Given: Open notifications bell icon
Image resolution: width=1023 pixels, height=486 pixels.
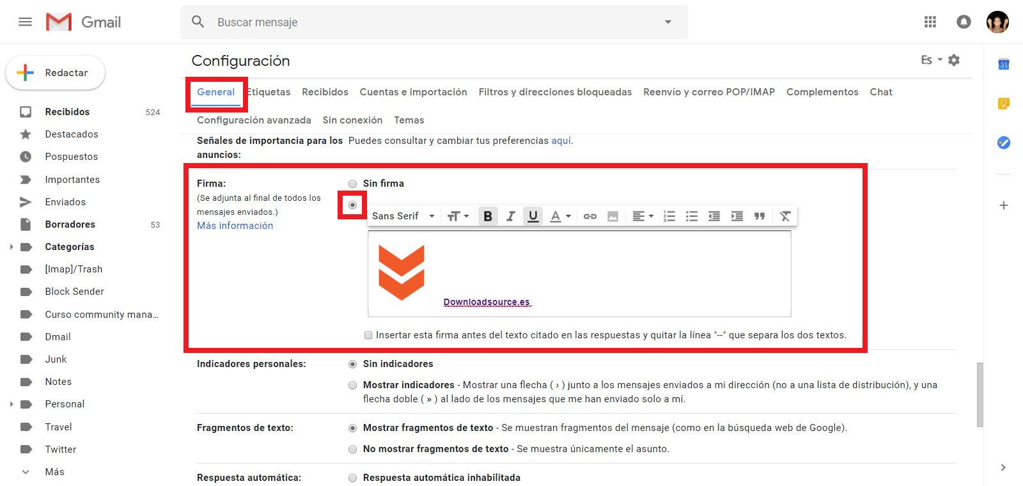Looking at the screenshot, I should 964,22.
